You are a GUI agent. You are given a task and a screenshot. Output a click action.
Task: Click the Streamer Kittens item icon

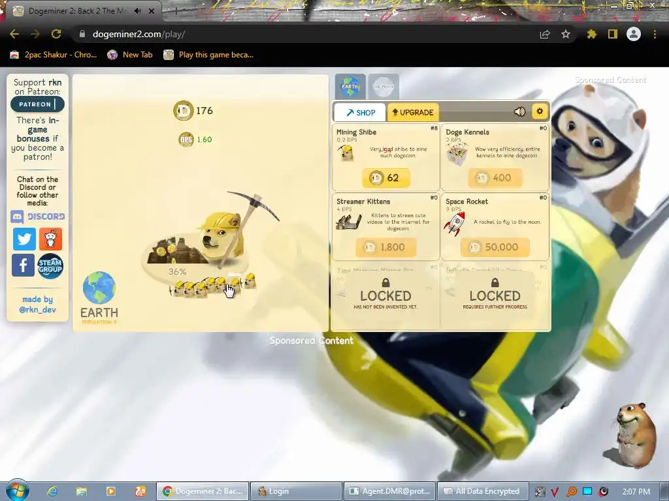[x=349, y=222]
